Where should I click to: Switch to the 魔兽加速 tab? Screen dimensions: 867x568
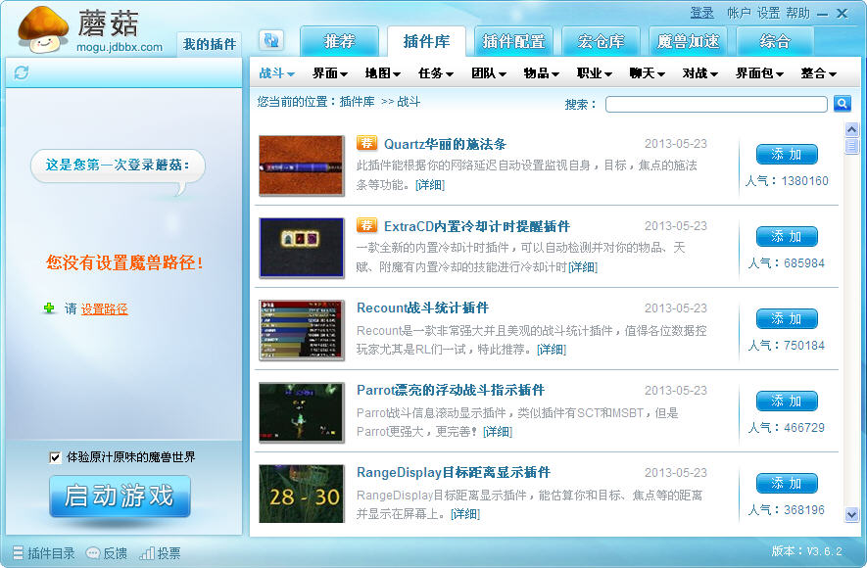(x=688, y=42)
